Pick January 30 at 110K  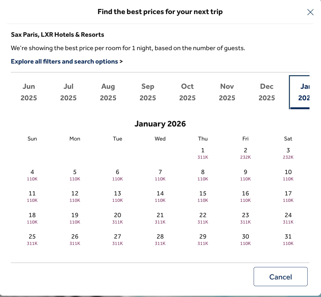point(245,239)
